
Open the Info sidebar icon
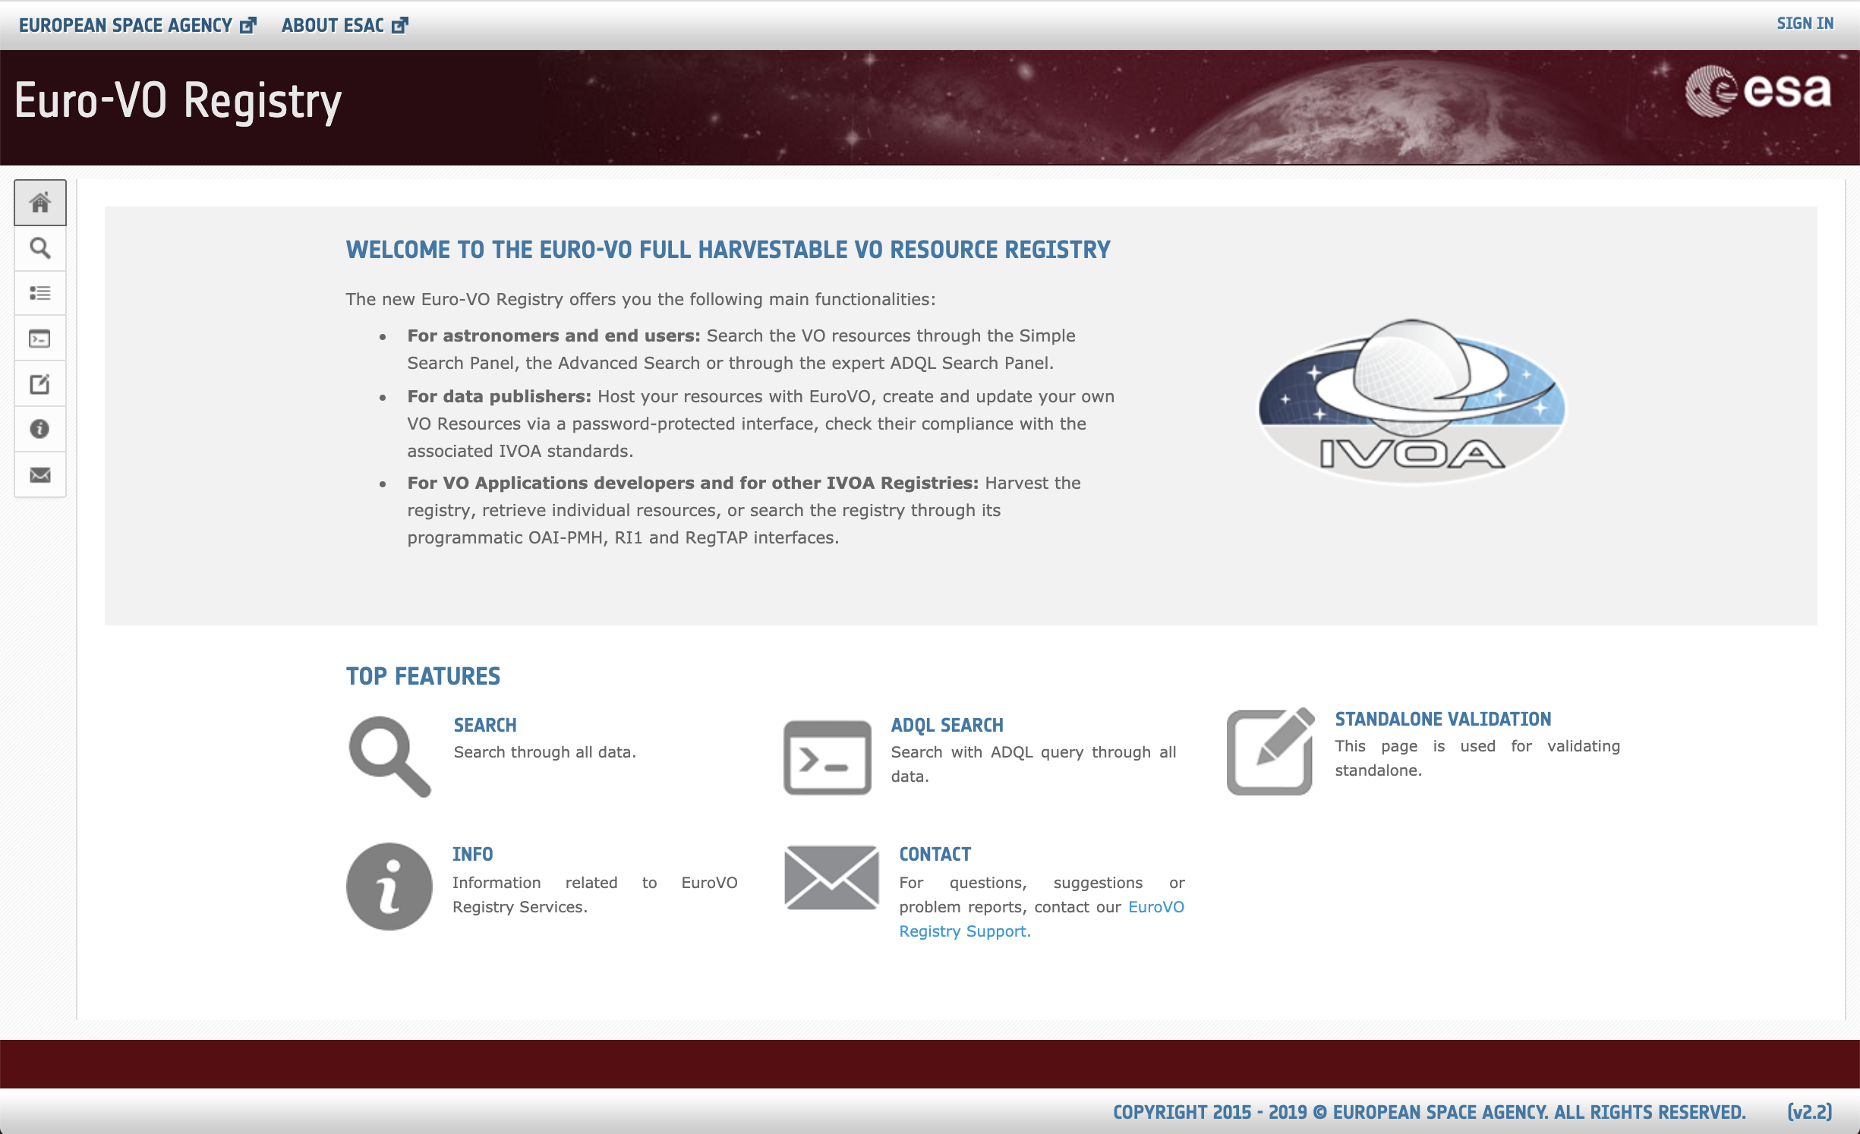[x=40, y=429]
